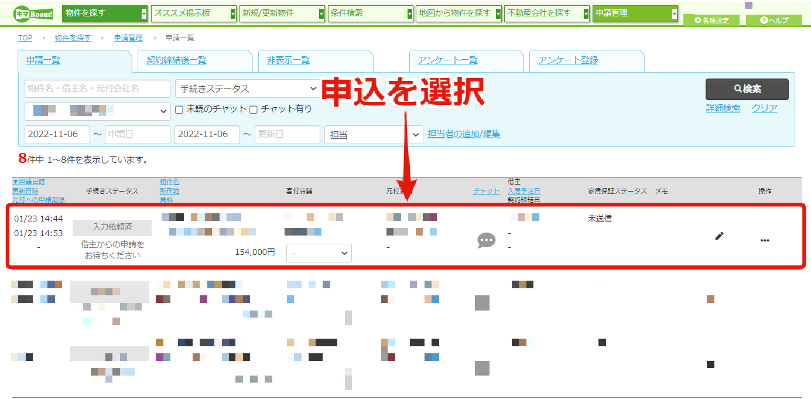The height and width of the screenshot is (399, 811).
Task: Open 各種設定 settings button
Action: click(711, 20)
